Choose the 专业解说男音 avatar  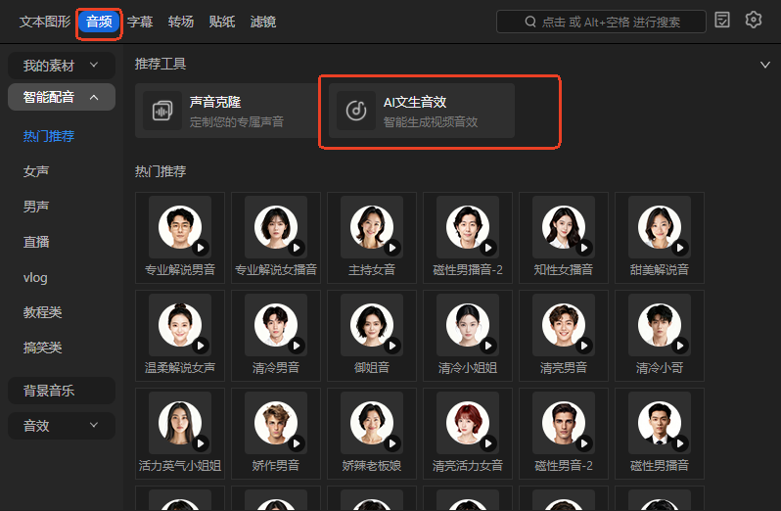[180, 227]
